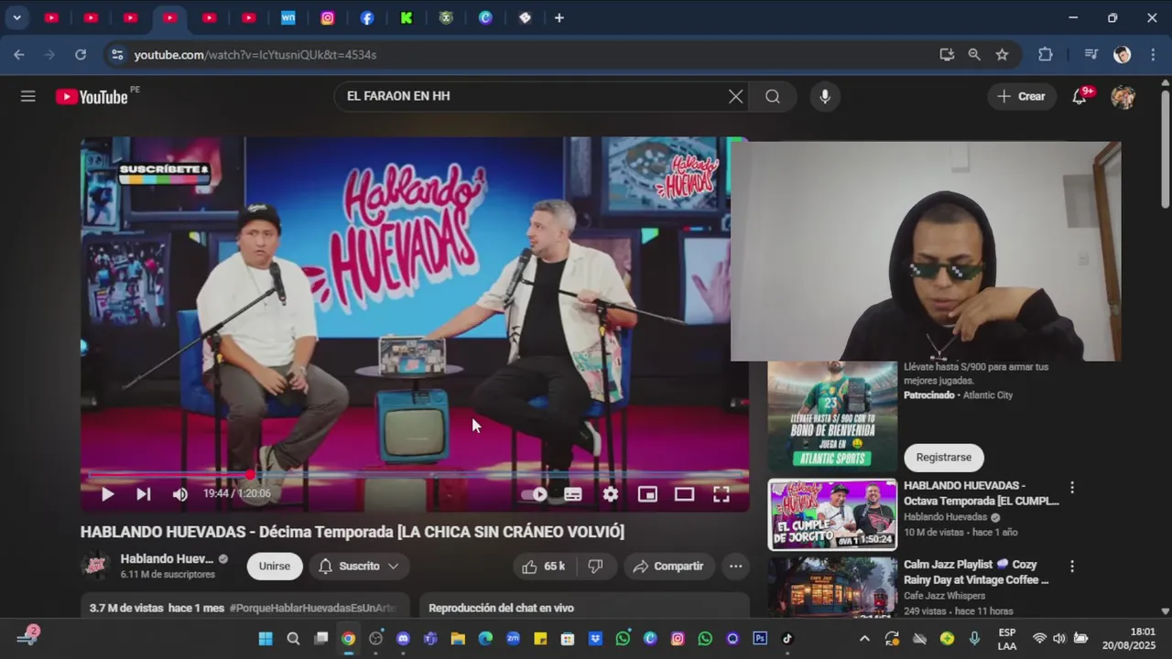
Task: Toggle theater mode view
Action: 684,494
